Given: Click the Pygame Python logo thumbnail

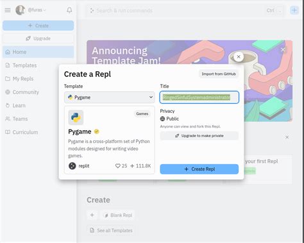Looking at the screenshot, I should click(x=76, y=117).
